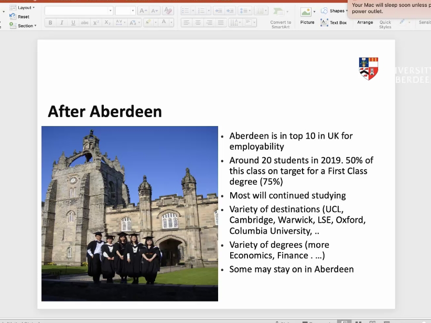Clear all text formatting
The height and width of the screenshot is (323, 431).
168,11
